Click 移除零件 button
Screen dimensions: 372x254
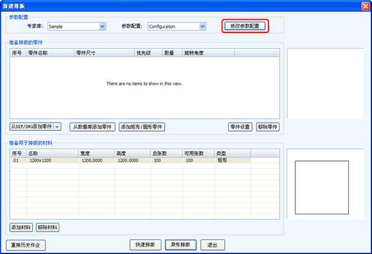(268, 127)
